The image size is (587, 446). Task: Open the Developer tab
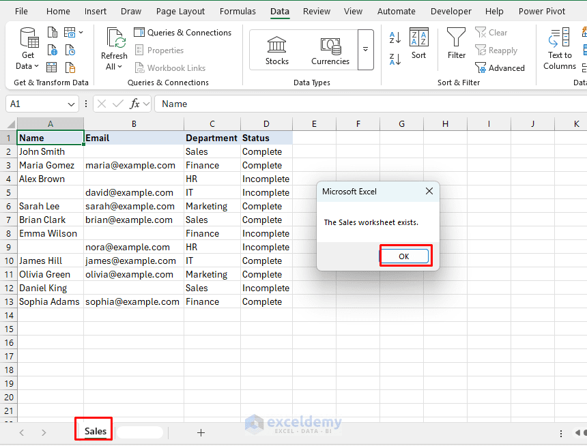click(x=451, y=11)
